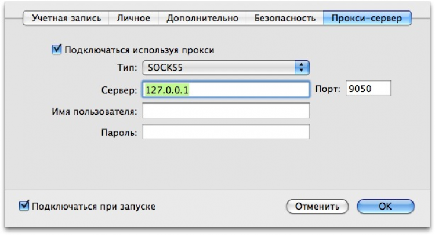This screenshot has width=435, height=235.
Task: Click the Имя пользователя text field
Action: pos(225,111)
